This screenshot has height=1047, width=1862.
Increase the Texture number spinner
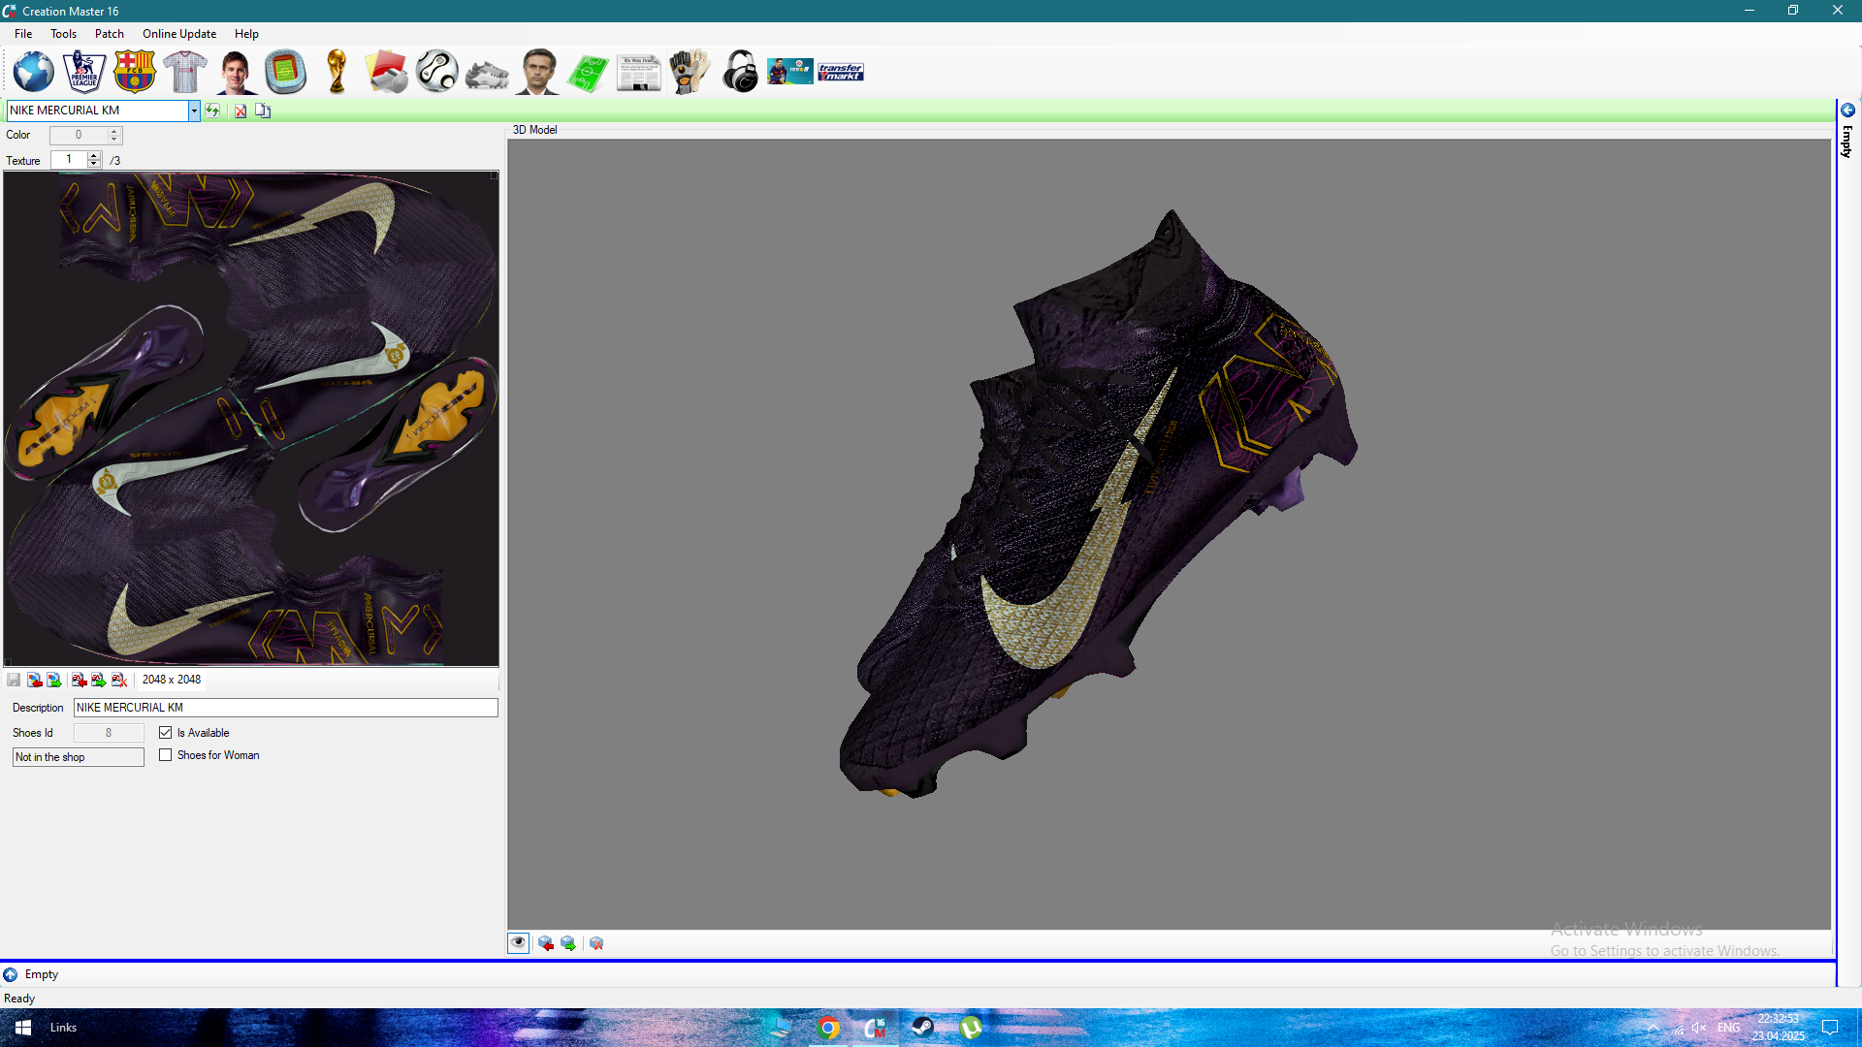[94, 155]
